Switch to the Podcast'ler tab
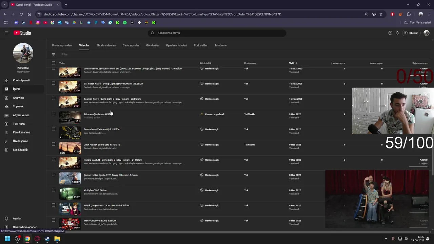434x244 pixels. pos(201,45)
